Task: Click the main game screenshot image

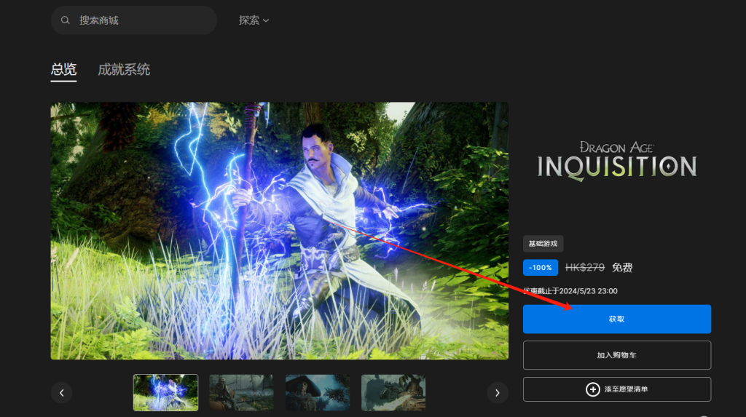Action: [279, 231]
